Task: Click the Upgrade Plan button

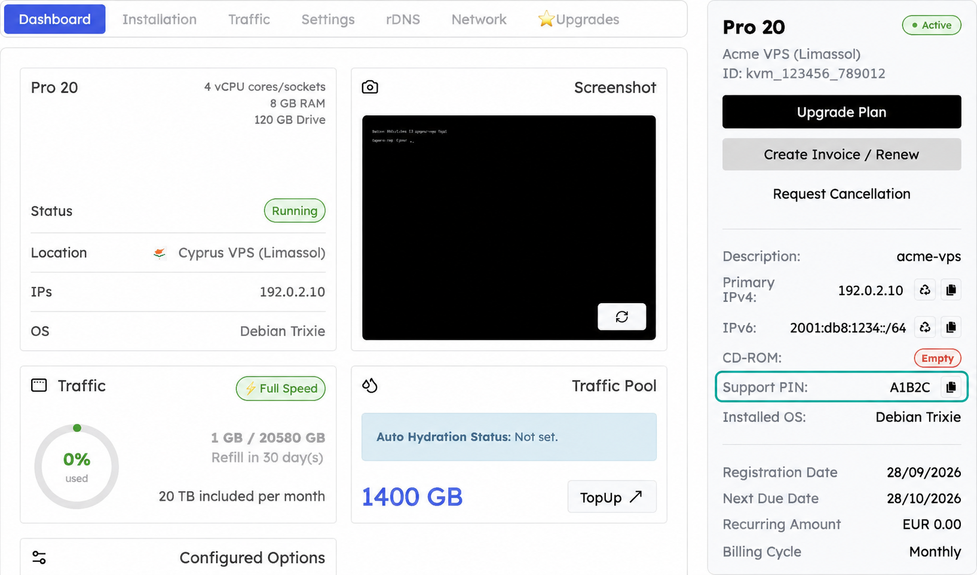Action: [841, 112]
